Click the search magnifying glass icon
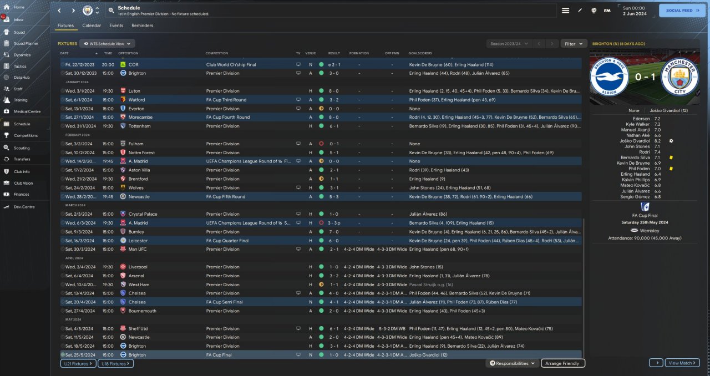This screenshot has height=376, width=710. tap(111, 11)
